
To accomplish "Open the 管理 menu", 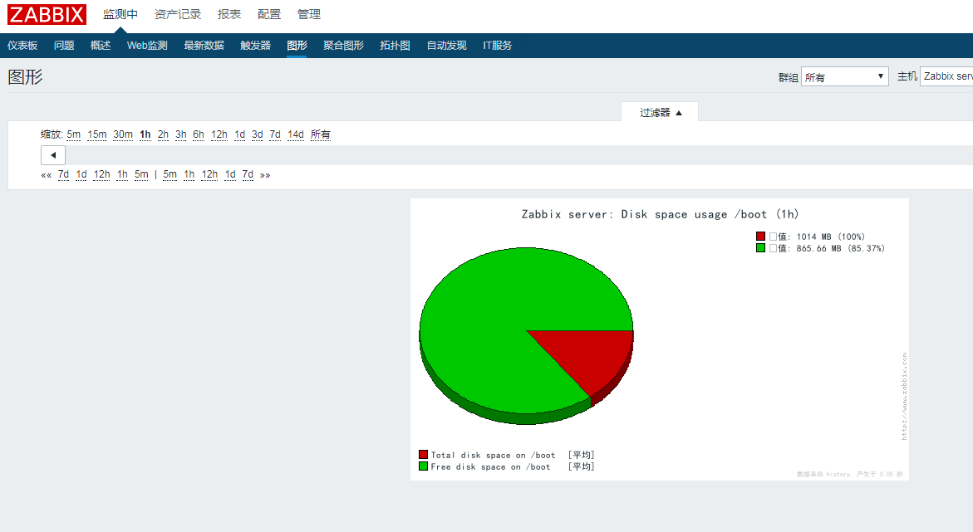I will coord(309,14).
